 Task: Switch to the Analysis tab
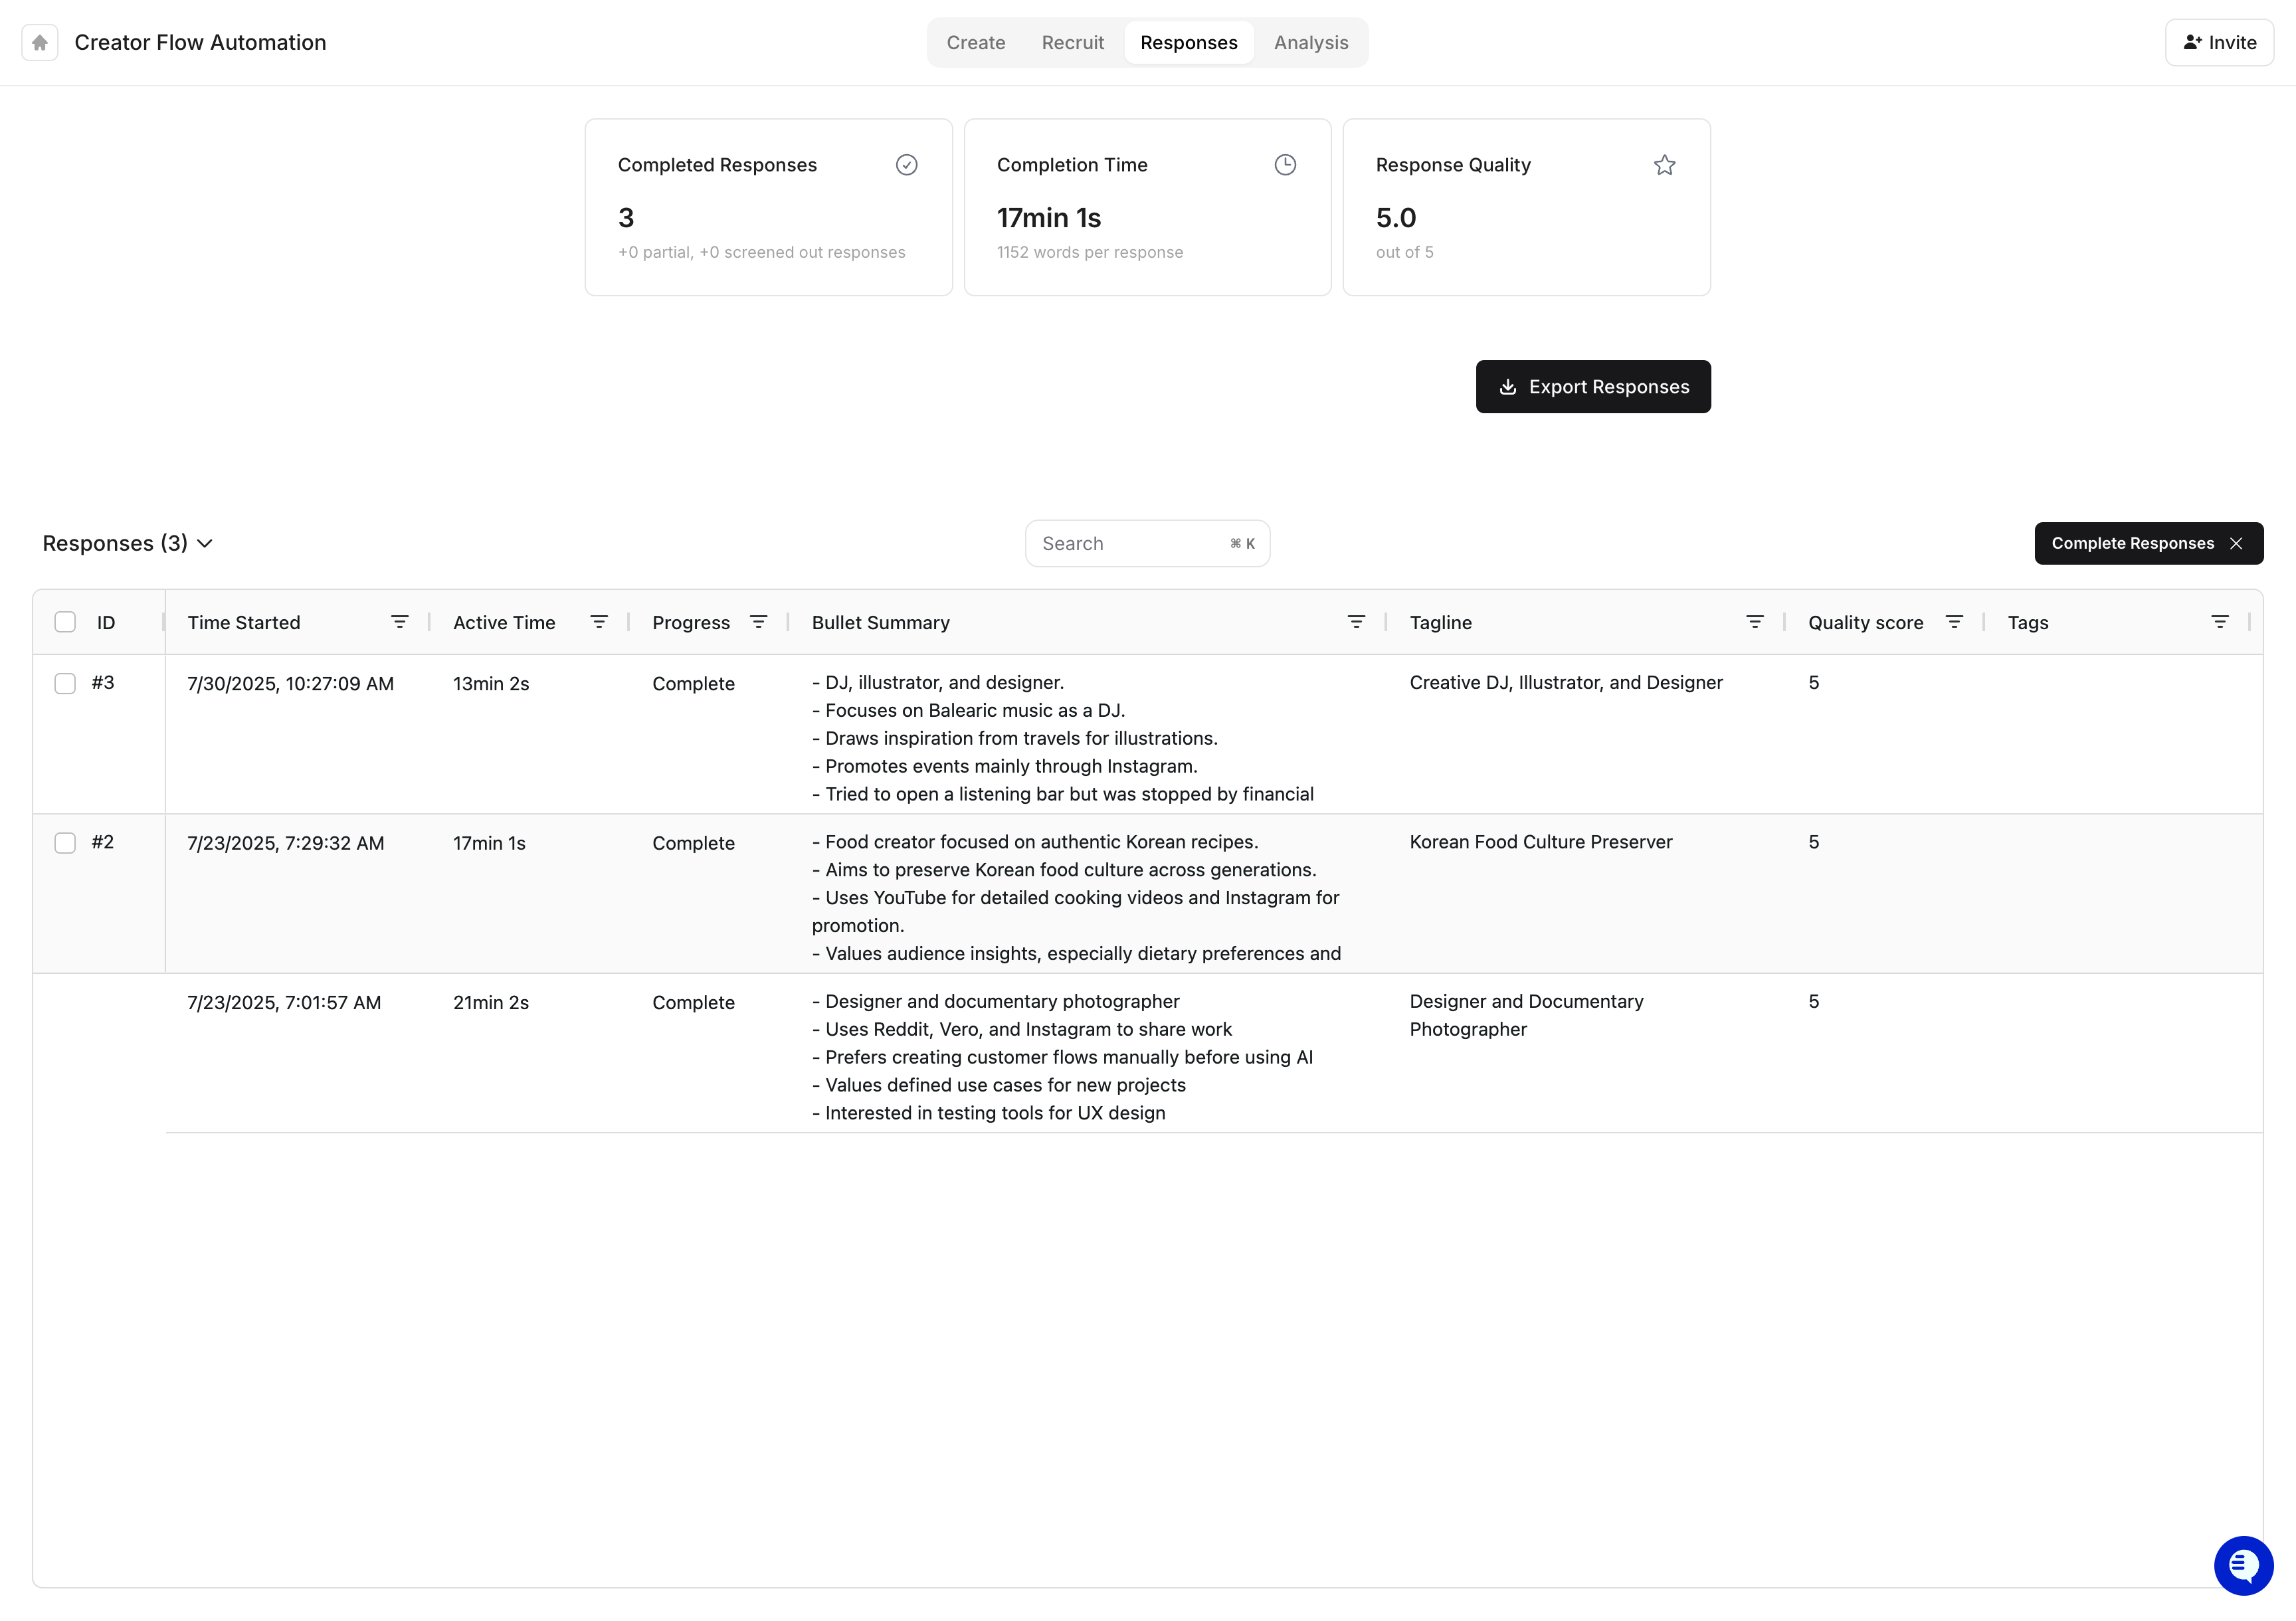pyautogui.click(x=1310, y=43)
